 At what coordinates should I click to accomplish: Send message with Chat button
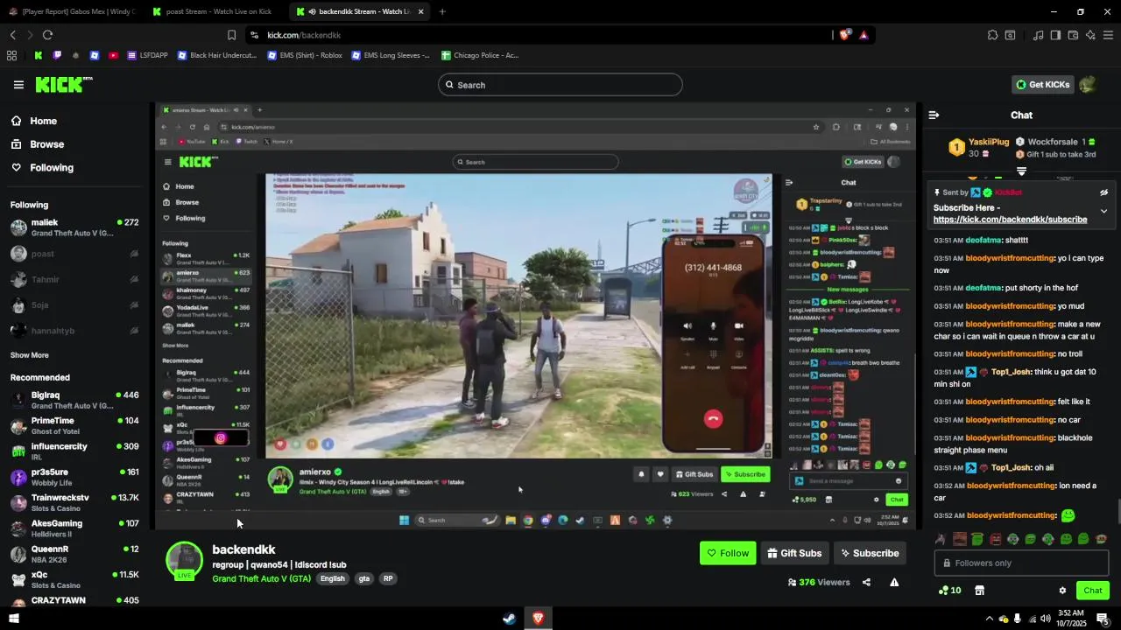(x=1092, y=591)
